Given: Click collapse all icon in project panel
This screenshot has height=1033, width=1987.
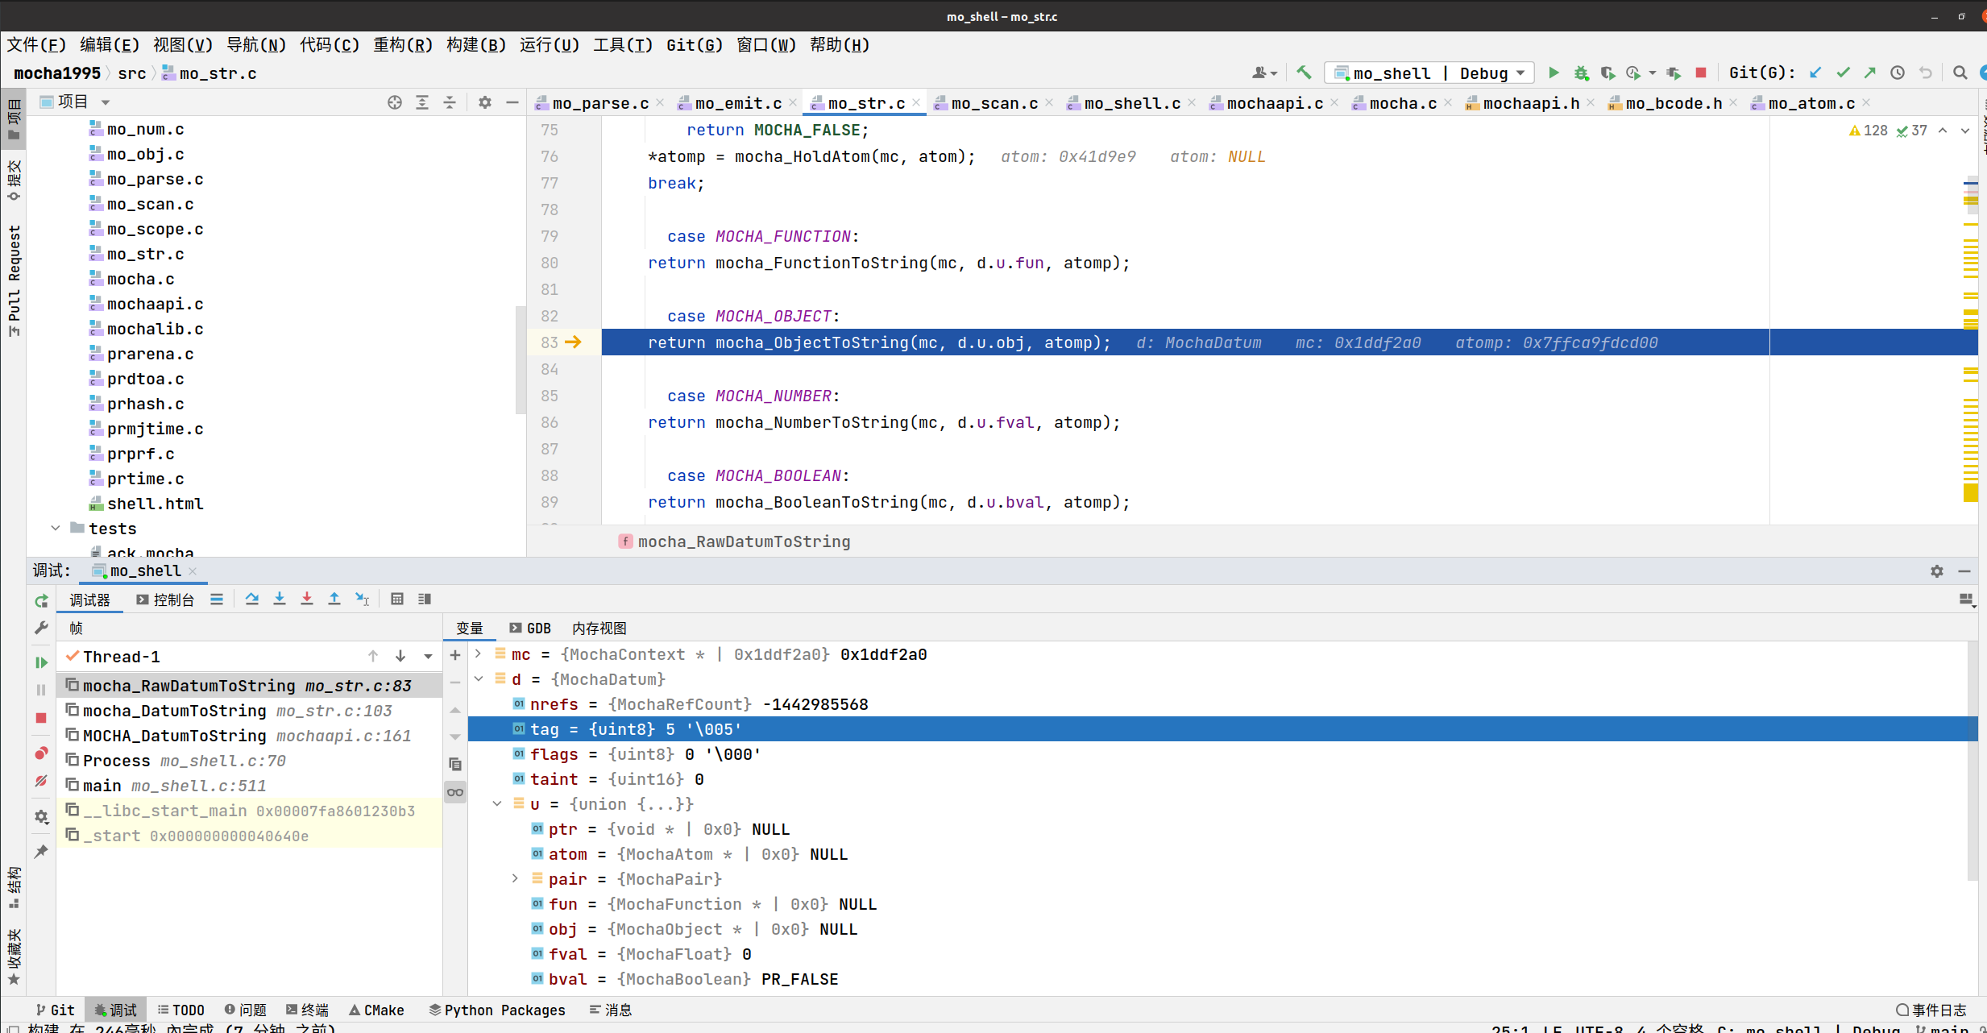Looking at the screenshot, I should click(x=450, y=102).
